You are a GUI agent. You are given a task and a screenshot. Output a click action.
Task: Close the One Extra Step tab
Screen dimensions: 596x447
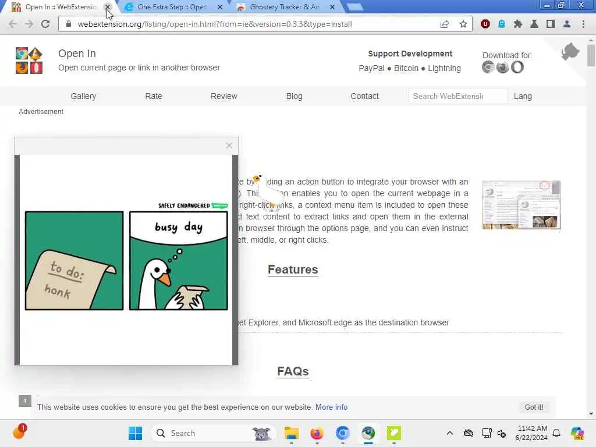[219, 7]
